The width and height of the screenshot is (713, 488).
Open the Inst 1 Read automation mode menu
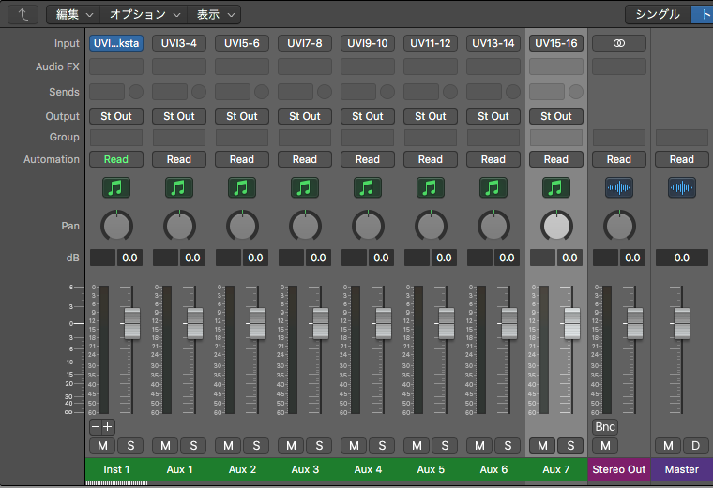coord(116,159)
